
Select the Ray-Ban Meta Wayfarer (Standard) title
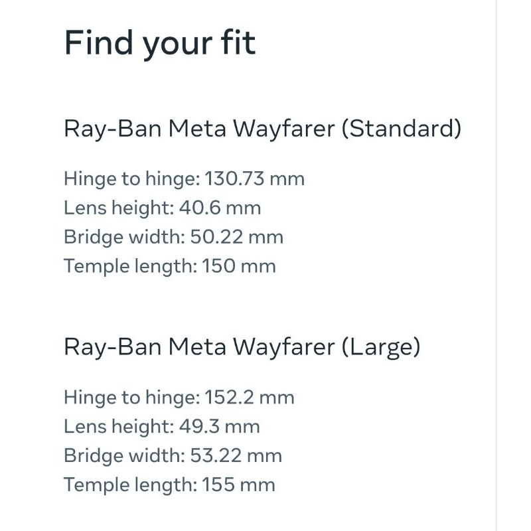pyautogui.click(x=262, y=129)
